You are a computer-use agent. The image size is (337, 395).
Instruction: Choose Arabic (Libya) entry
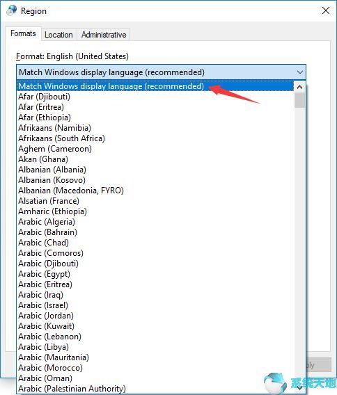tap(155, 347)
